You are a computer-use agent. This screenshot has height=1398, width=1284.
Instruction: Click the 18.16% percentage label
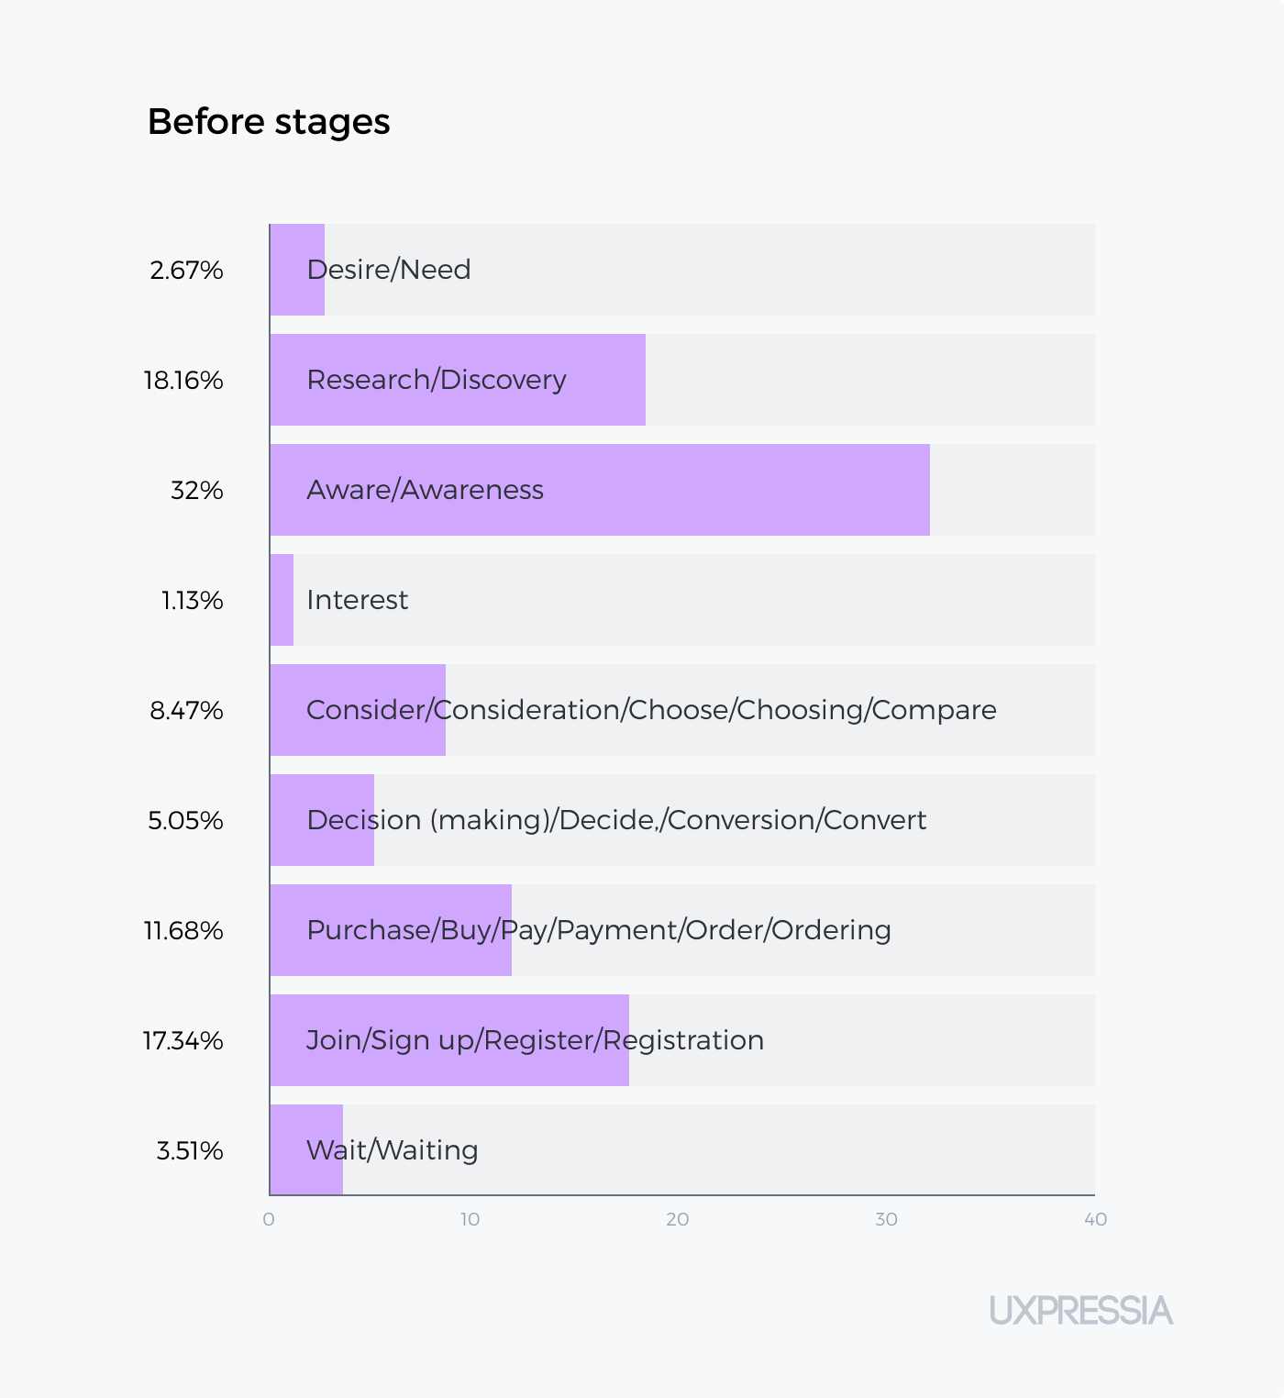coord(183,380)
